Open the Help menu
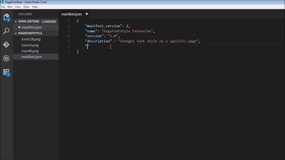The width and height of the screenshot is (285, 160). 35,7
